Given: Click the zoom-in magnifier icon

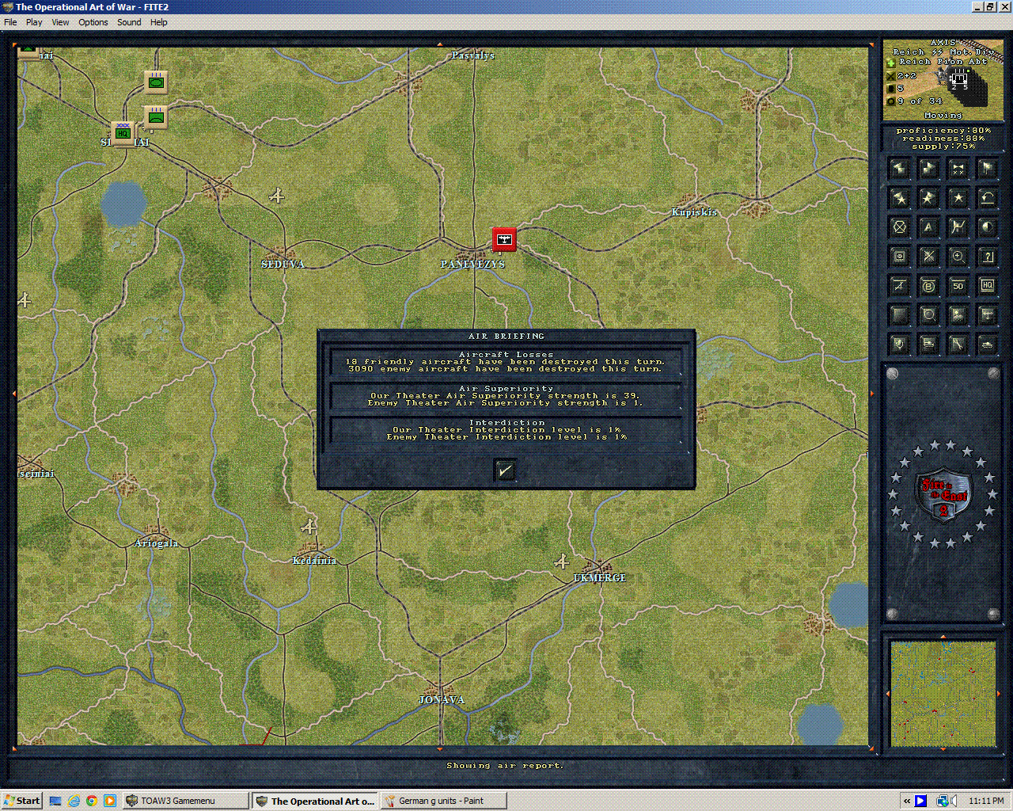Looking at the screenshot, I should pyautogui.click(x=958, y=257).
